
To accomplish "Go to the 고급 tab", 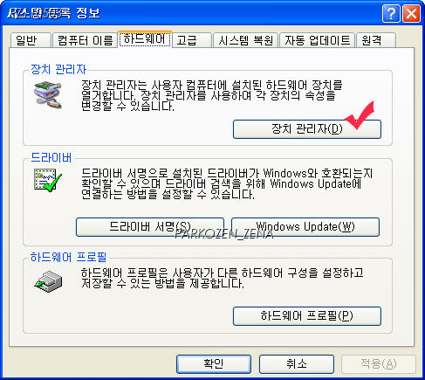I will 192,40.
